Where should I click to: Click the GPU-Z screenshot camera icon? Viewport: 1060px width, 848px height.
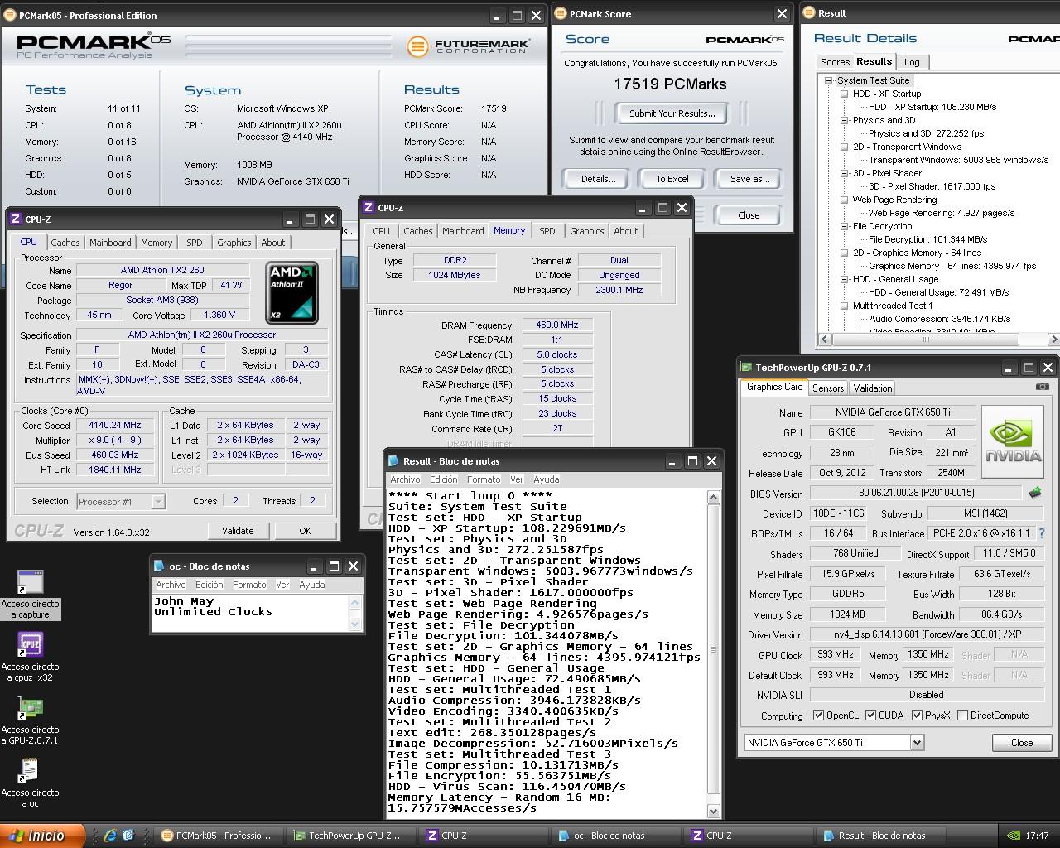pyautogui.click(x=1043, y=387)
